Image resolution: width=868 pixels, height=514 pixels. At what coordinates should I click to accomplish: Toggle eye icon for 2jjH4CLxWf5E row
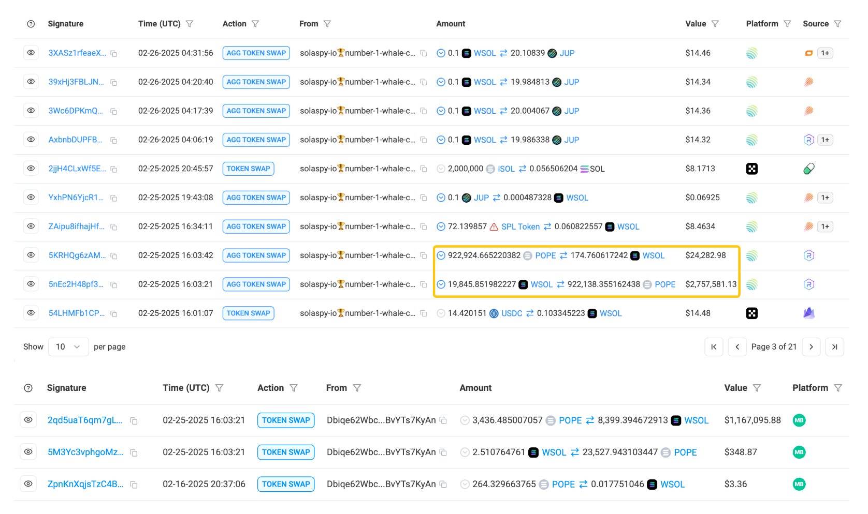tap(31, 169)
